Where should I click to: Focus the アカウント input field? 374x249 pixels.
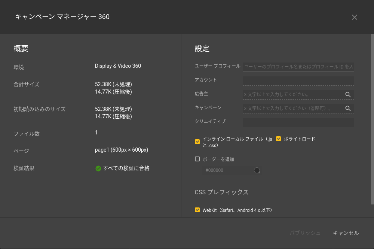(298, 81)
